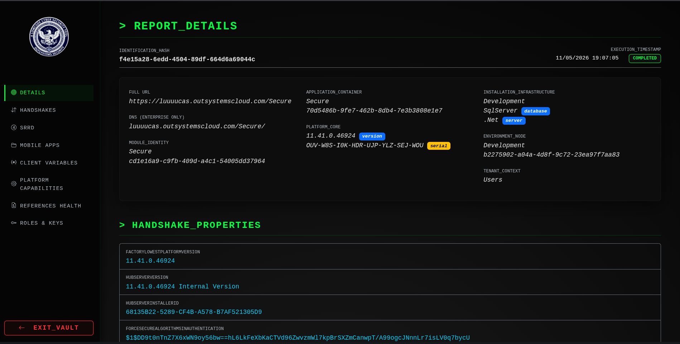Click module identity GUID cd1e16a9-c9fb-409d

[197, 161]
